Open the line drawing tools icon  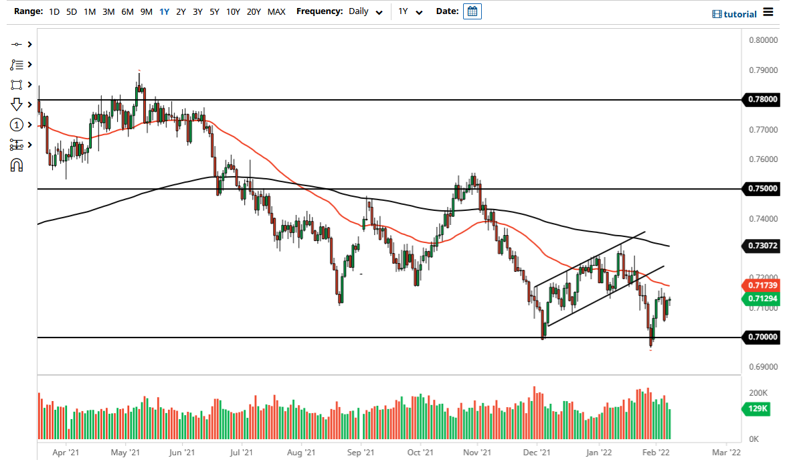(x=17, y=64)
